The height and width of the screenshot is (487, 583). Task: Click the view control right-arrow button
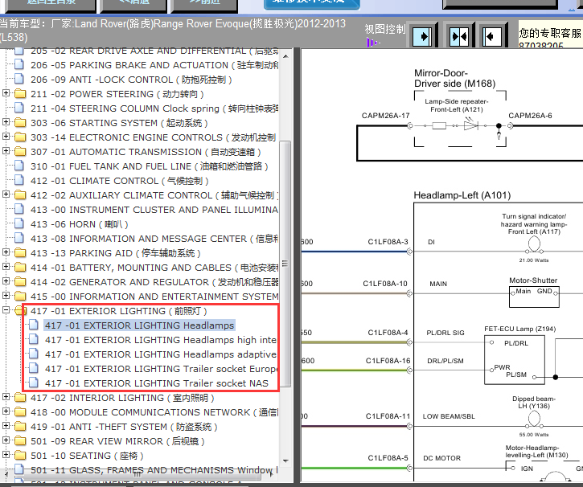point(422,36)
